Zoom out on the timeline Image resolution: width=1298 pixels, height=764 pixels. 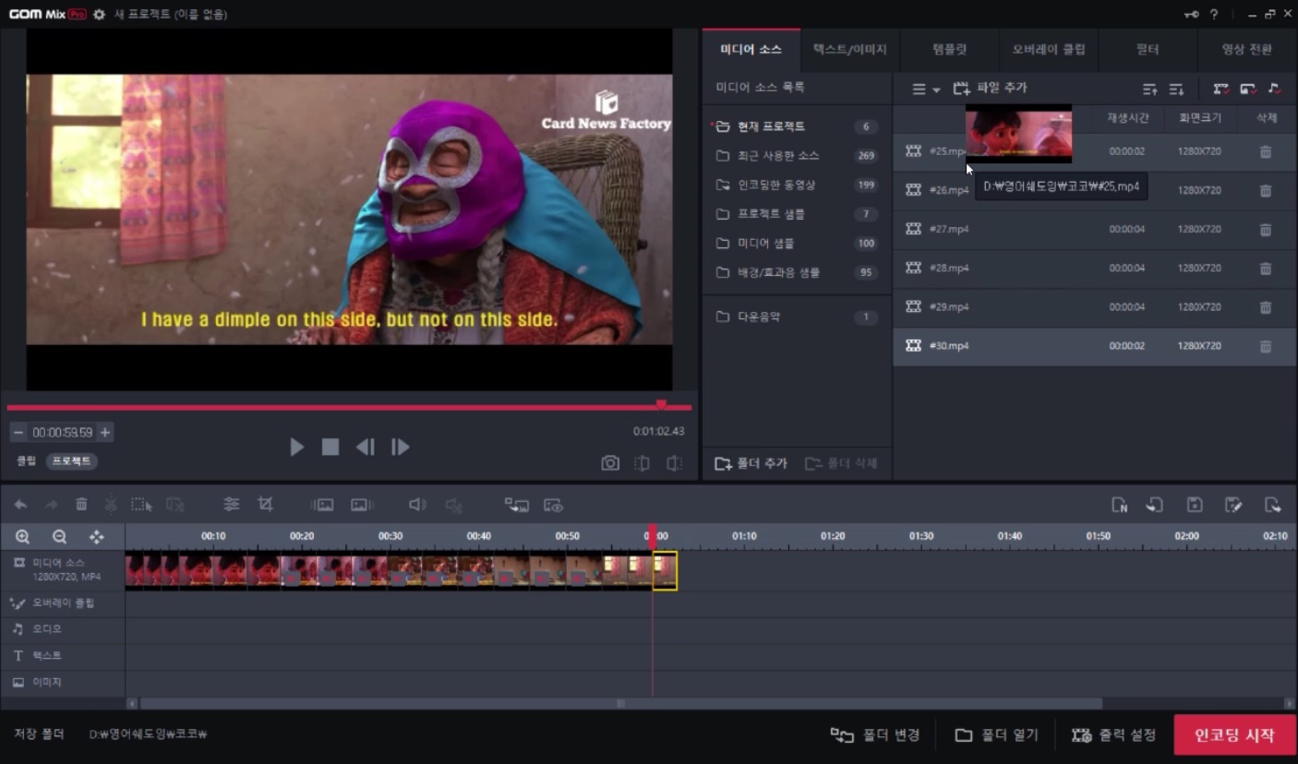click(59, 537)
